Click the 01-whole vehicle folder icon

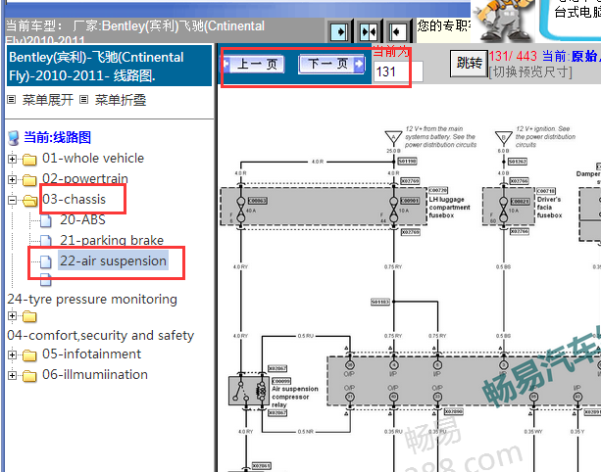29,160
